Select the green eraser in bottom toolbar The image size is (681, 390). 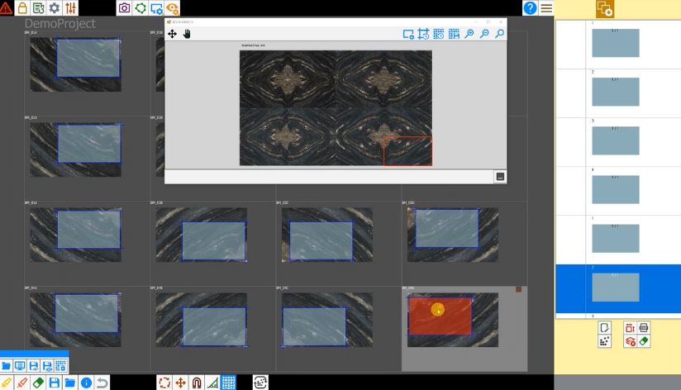[x=38, y=383]
